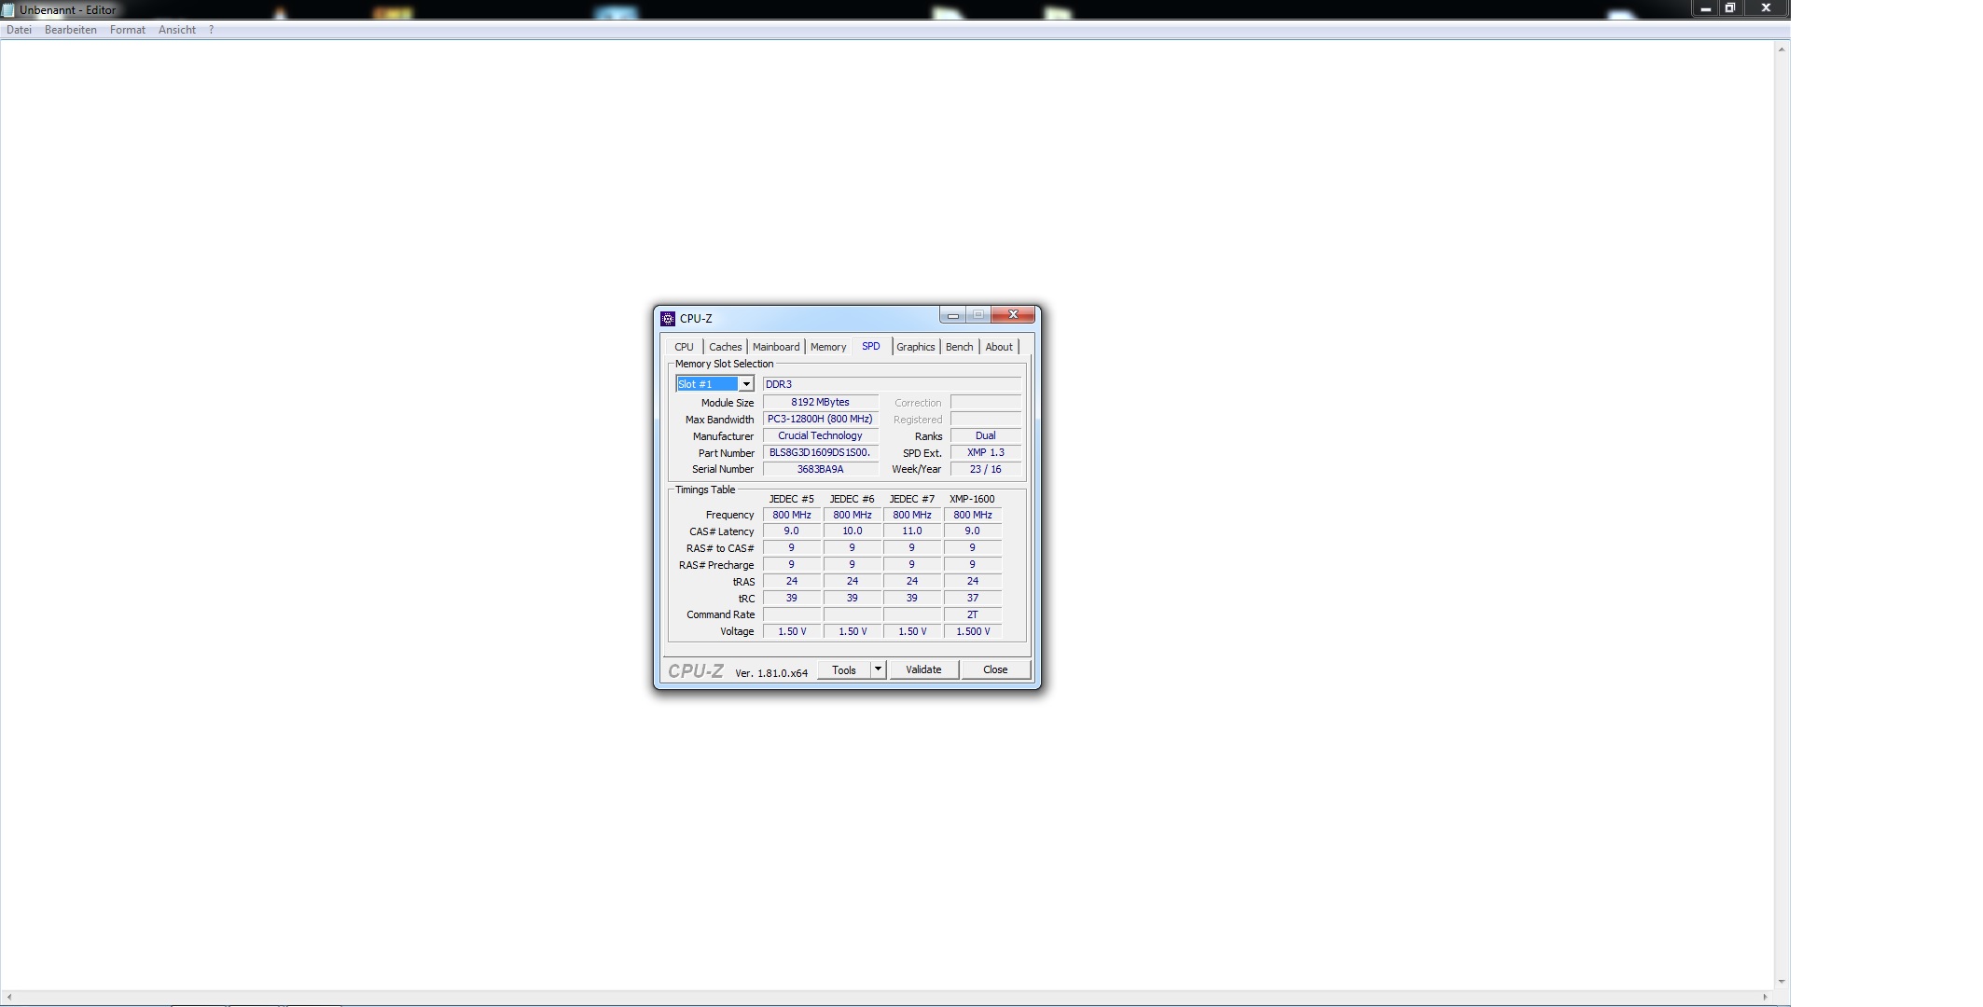1983x1007 pixels.
Task: Restore down the Unbenannt - Editor window
Action: click(1729, 8)
